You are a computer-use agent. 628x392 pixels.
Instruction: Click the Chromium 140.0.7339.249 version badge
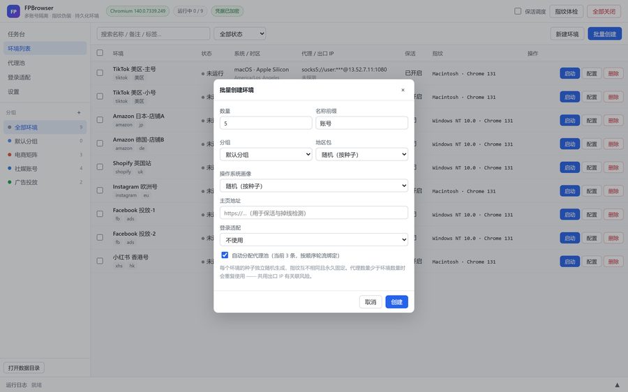[137, 11]
